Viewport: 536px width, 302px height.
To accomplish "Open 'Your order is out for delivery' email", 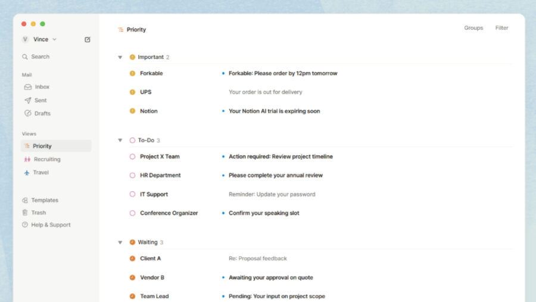I will (265, 92).
